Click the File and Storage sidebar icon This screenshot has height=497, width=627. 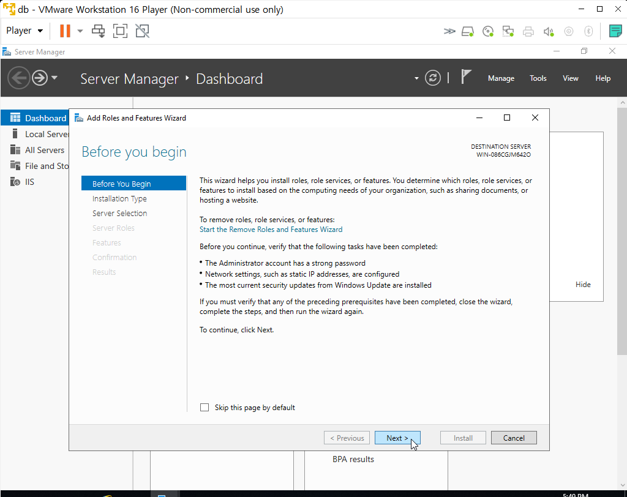[x=15, y=165]
